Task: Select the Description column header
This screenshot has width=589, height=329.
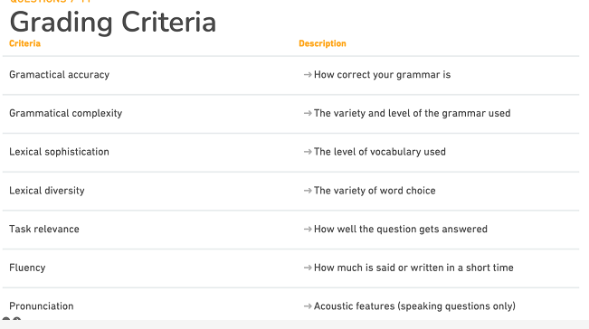Action: coord(322,43)
